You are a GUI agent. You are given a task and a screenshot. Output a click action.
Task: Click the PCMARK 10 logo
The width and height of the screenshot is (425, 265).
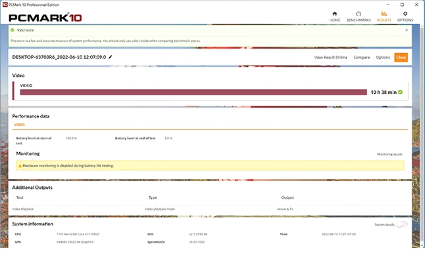coord(45,18)
